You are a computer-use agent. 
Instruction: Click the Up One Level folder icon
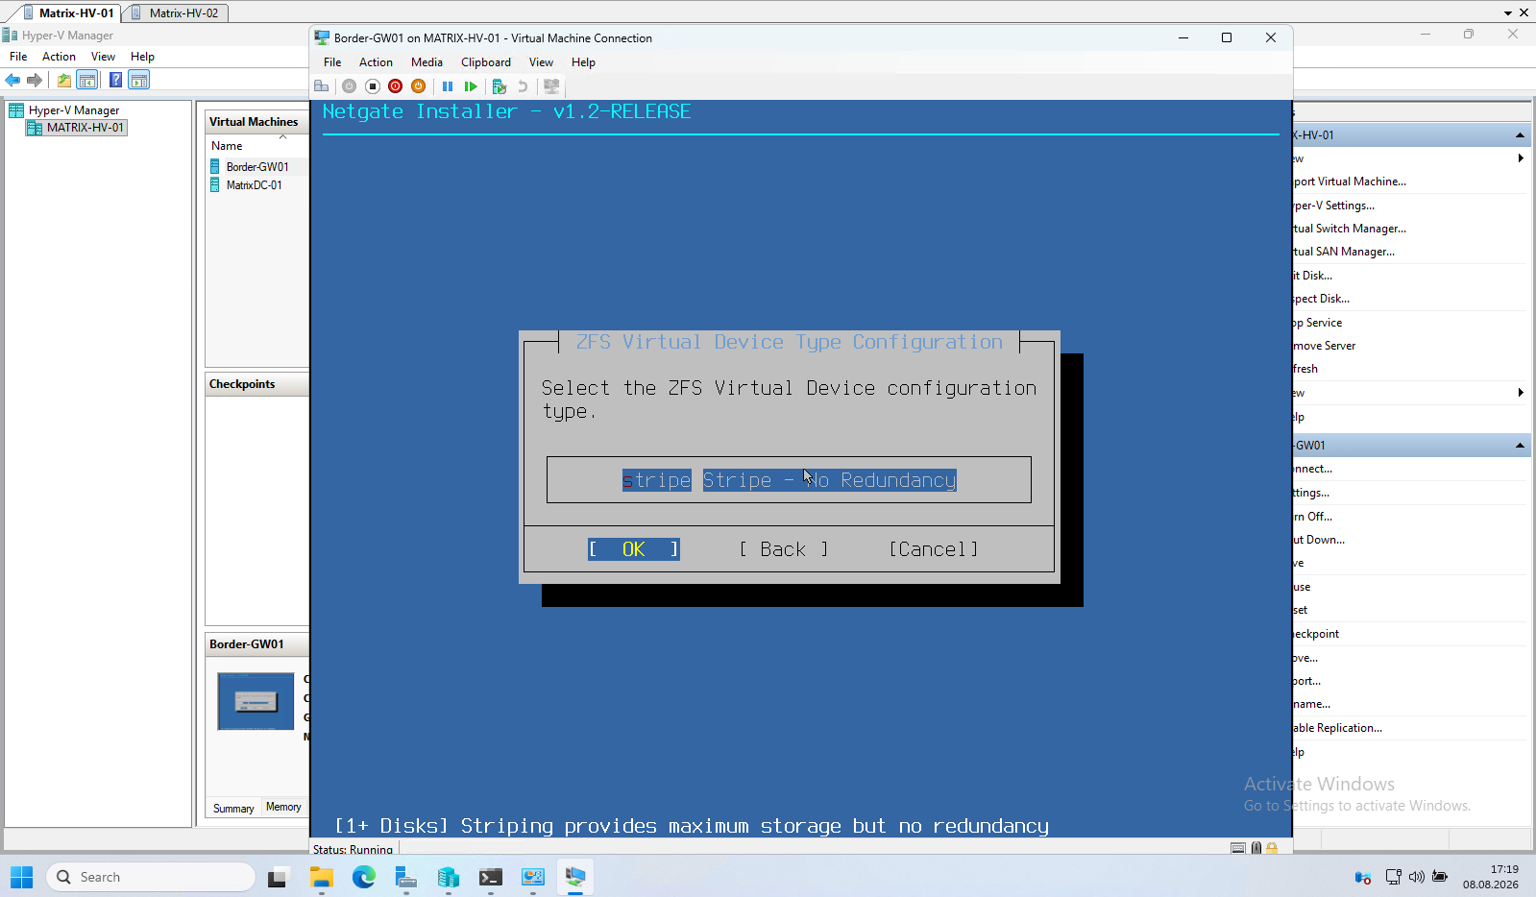(x=63, y=80)
